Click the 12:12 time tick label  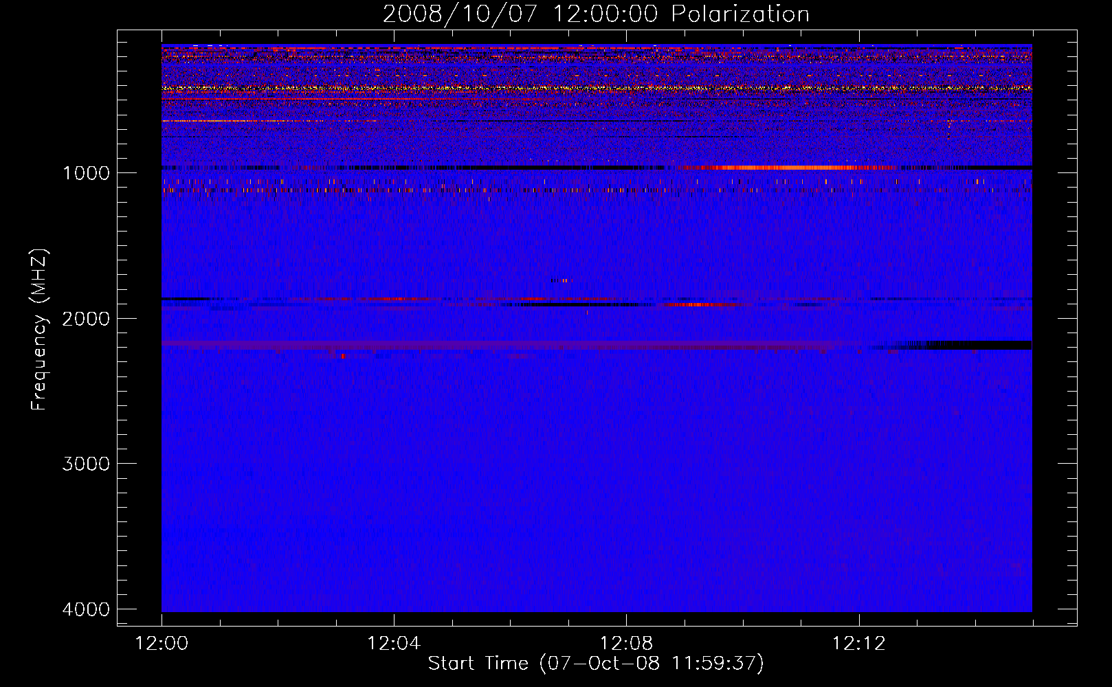pyautogui.click(x=859, y=644)
